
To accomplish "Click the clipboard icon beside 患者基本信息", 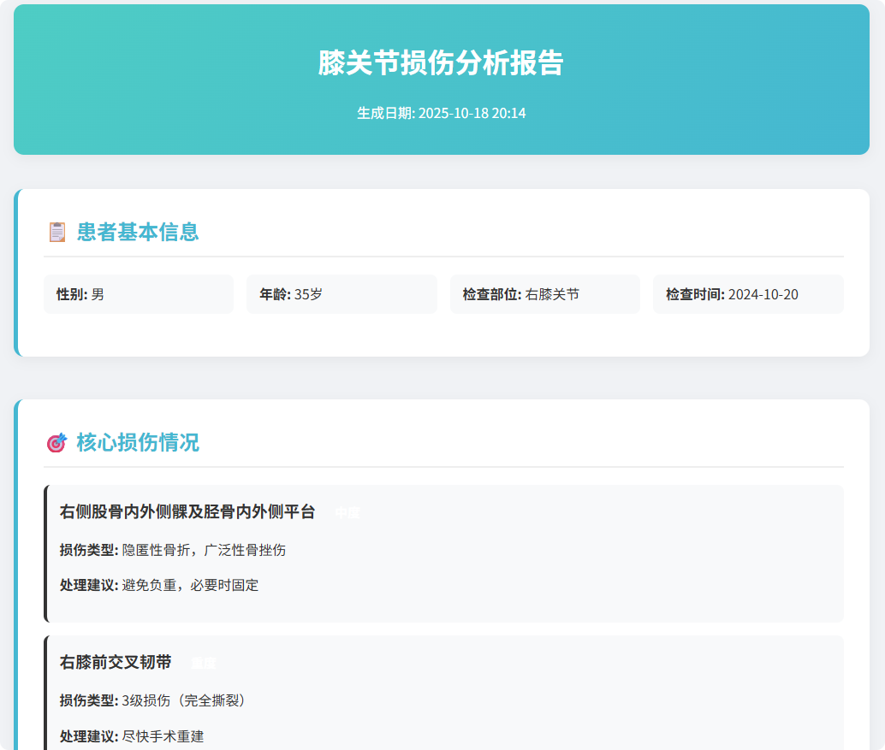I will point(56,231).
